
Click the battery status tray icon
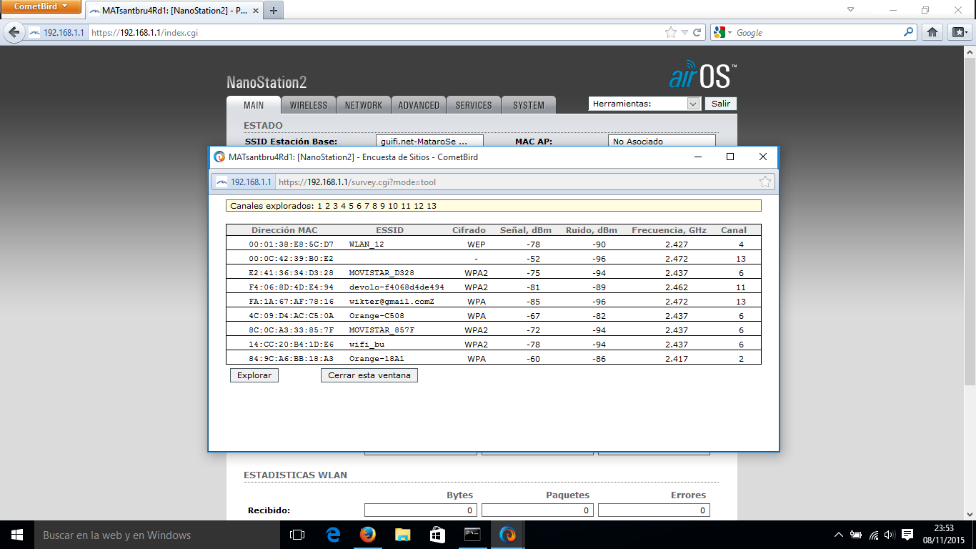[856, 535]
